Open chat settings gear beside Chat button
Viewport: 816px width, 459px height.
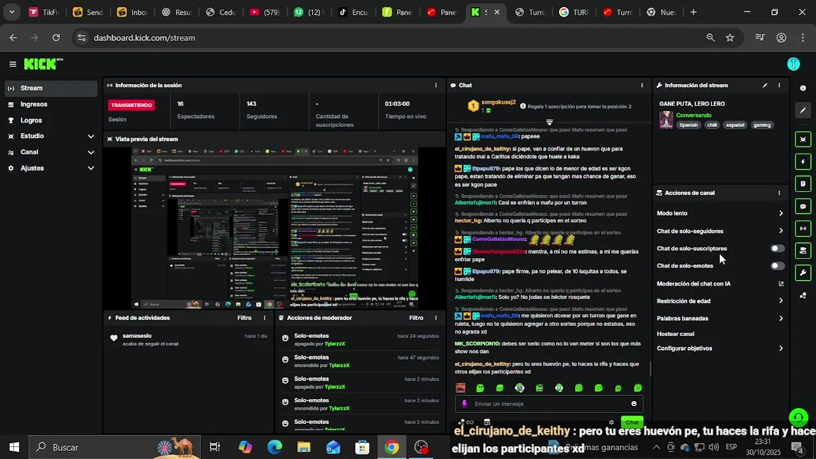(611, 422)
